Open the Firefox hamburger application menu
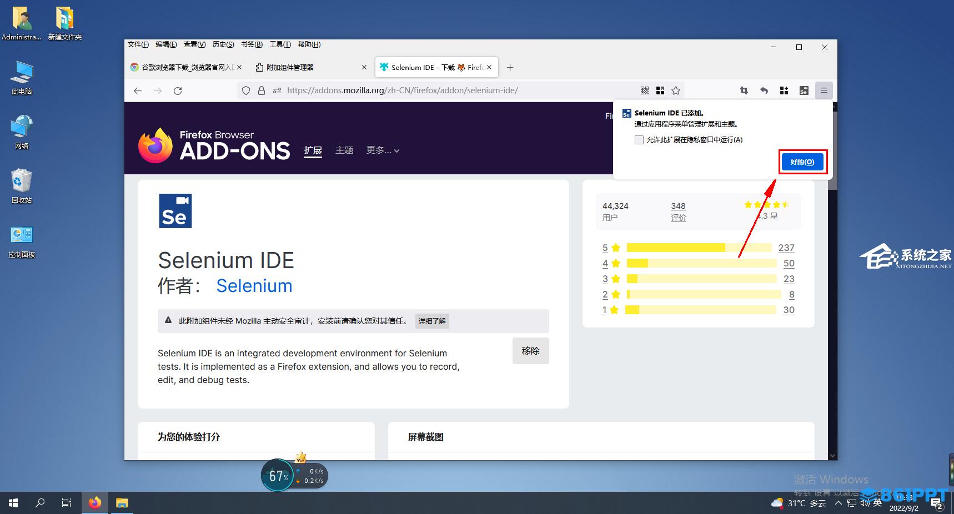Screen dimensions: 954x514 (x=824, y=90)
